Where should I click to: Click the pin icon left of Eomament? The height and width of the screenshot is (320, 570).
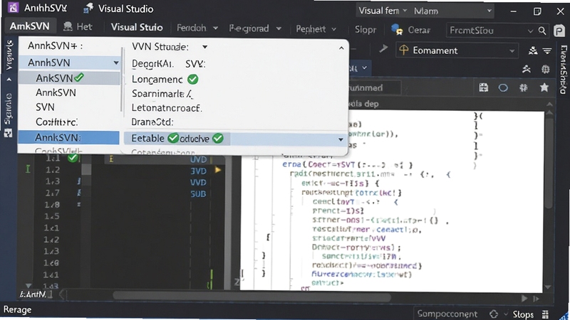(x=383, y=48)
